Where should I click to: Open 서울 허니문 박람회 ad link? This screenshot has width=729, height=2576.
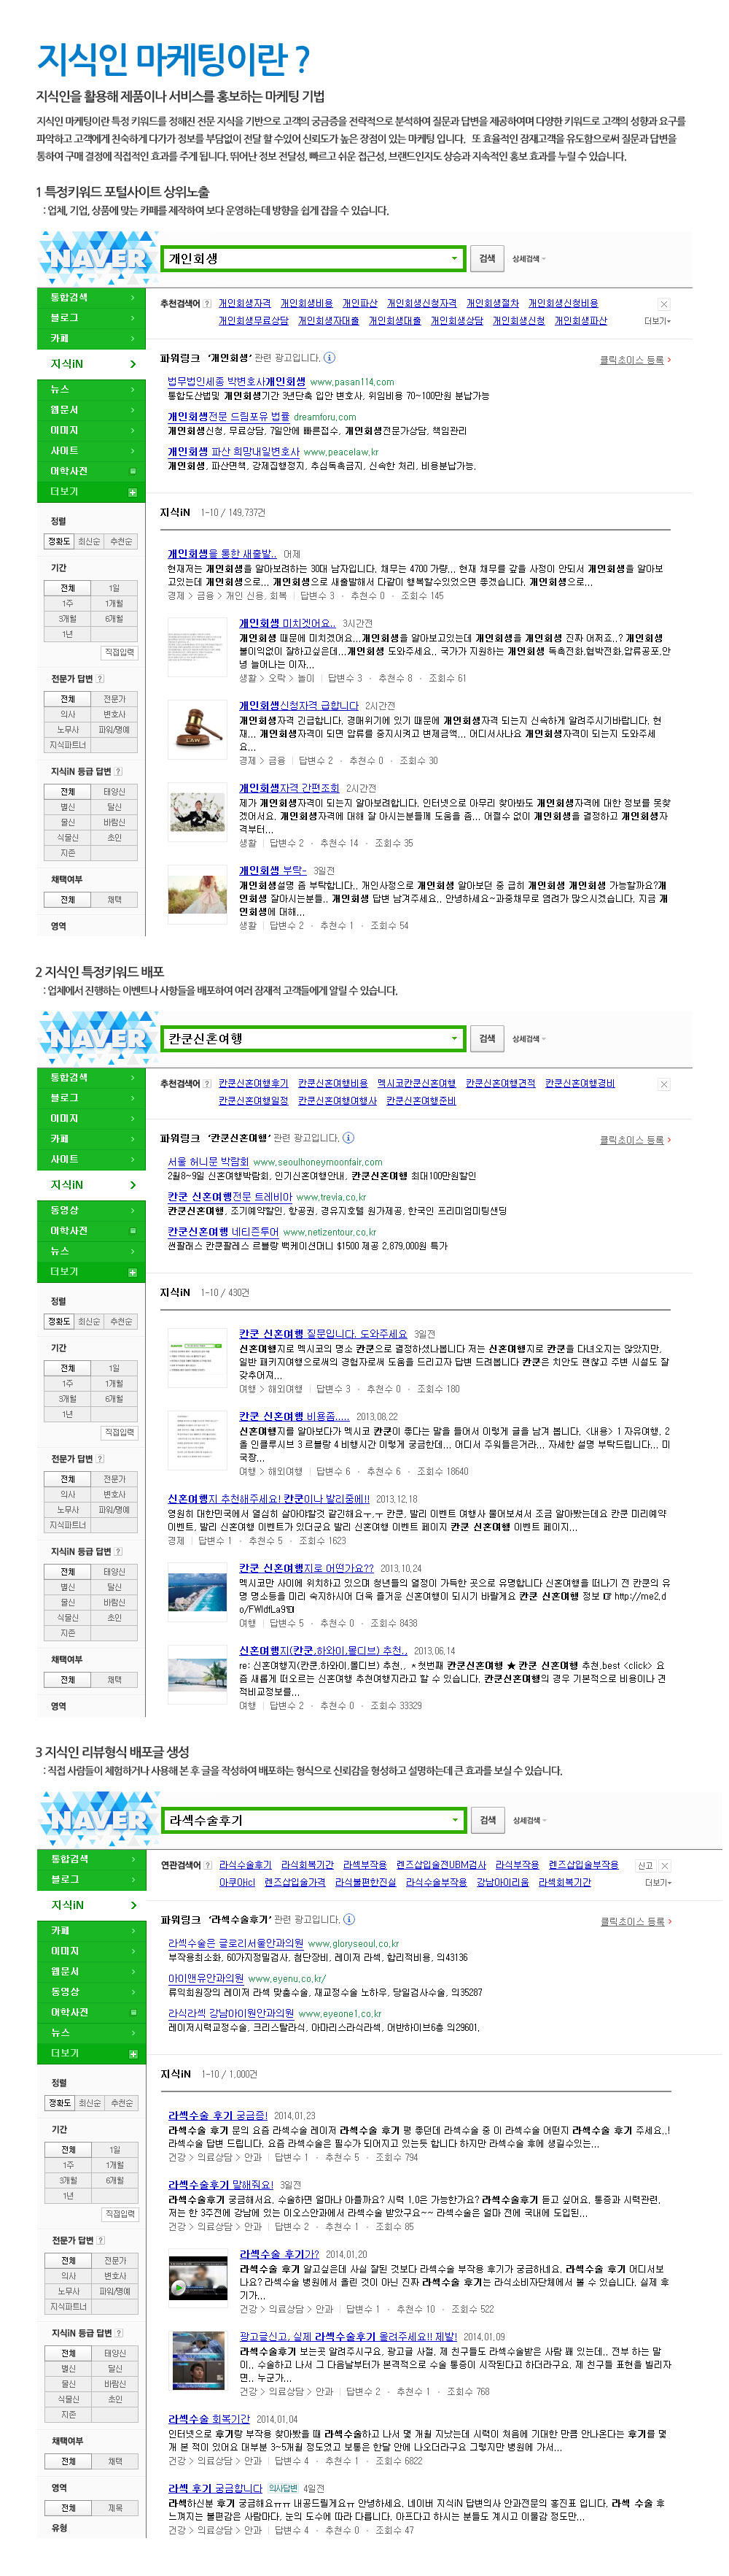click(208, 1161)
